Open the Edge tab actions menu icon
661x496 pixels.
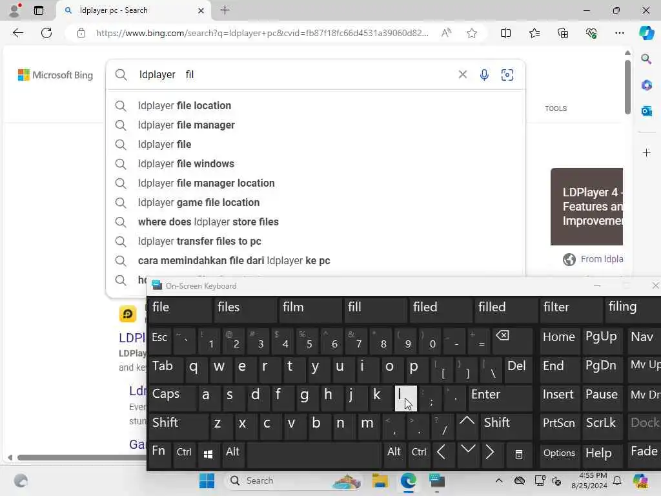(x=38, y=10)
